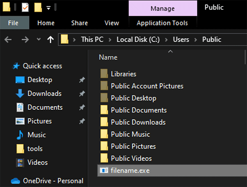Click the Downloads pin icon

coord(82,94)
